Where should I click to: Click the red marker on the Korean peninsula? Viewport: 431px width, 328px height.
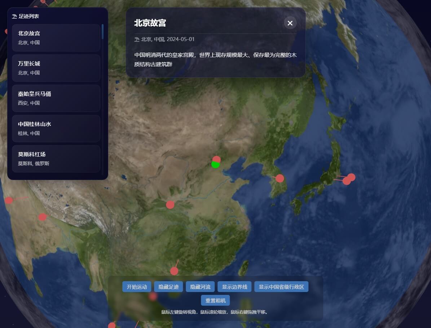click(280, 179)
